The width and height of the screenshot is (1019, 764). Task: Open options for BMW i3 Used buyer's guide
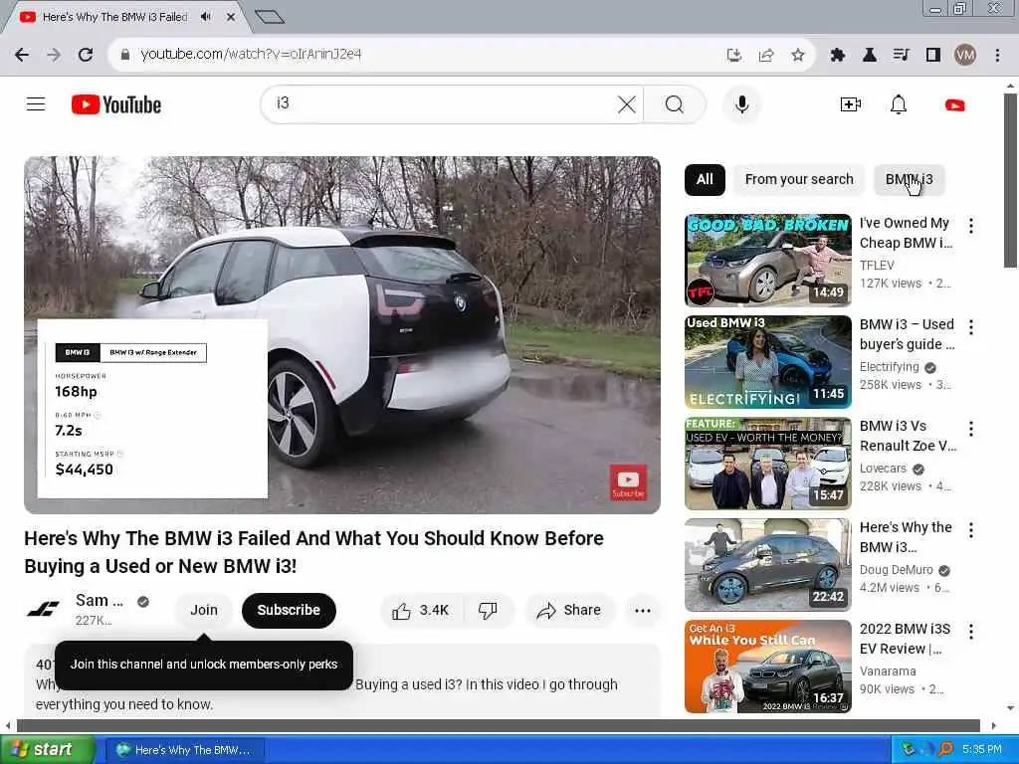pos(971,326)
